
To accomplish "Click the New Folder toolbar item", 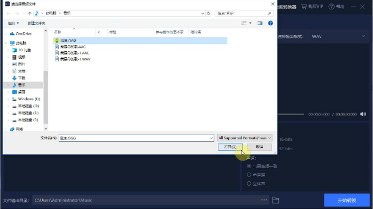I will [x=36, y=23].
